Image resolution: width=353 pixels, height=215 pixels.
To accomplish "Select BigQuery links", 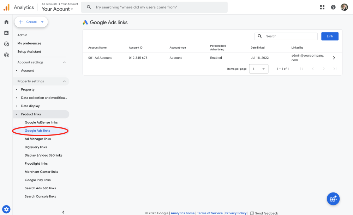I will click(36, 147).
